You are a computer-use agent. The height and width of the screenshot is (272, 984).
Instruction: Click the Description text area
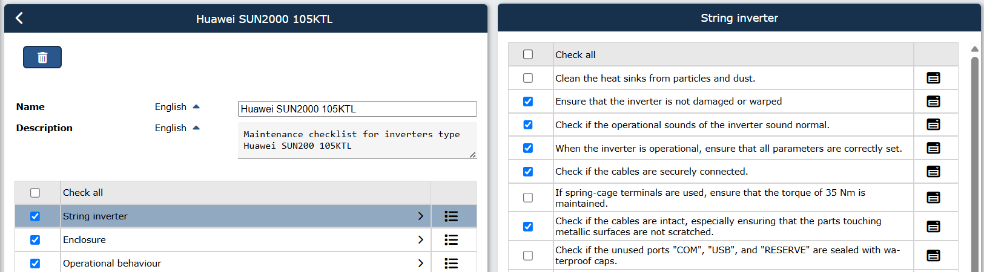(x=357, y=141)
